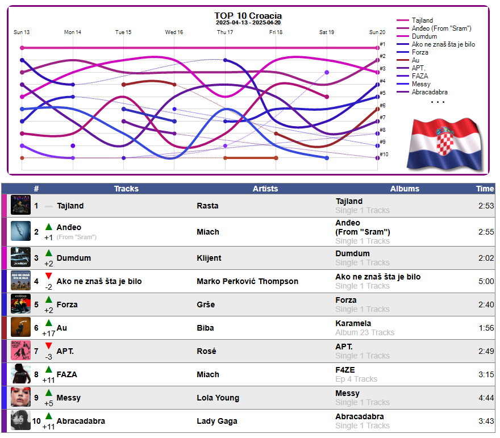Image resolution: width=500 pixels, height=438 pixels.
Task: Click the chart title TOP 10 Croacia
Action: click(x=248, y=15)
